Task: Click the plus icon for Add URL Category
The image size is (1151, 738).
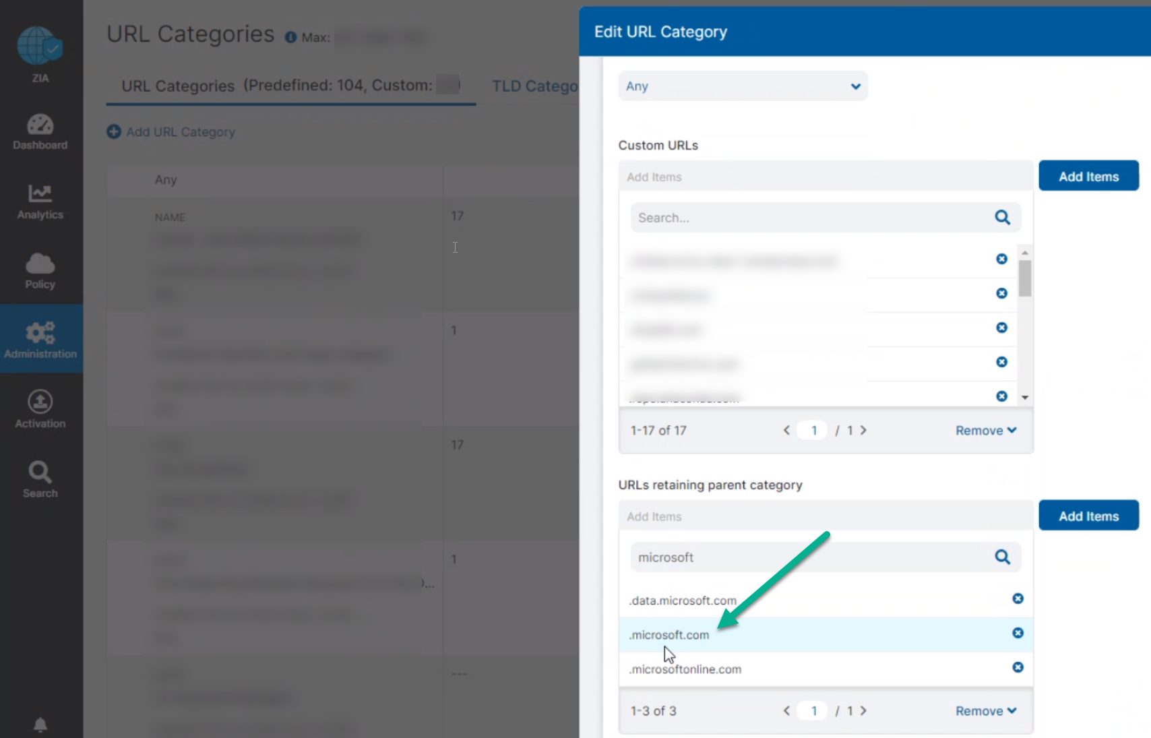Action: pos(114,131)
